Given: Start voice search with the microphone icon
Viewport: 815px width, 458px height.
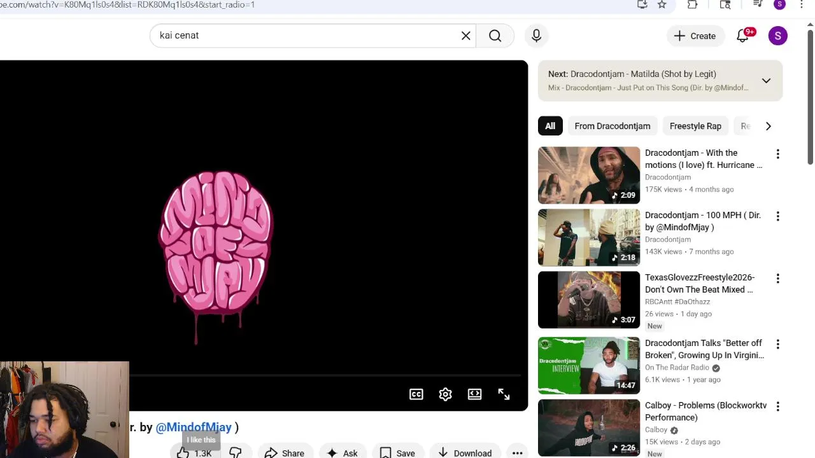Looking at the screenshot, I should point(536,36).
